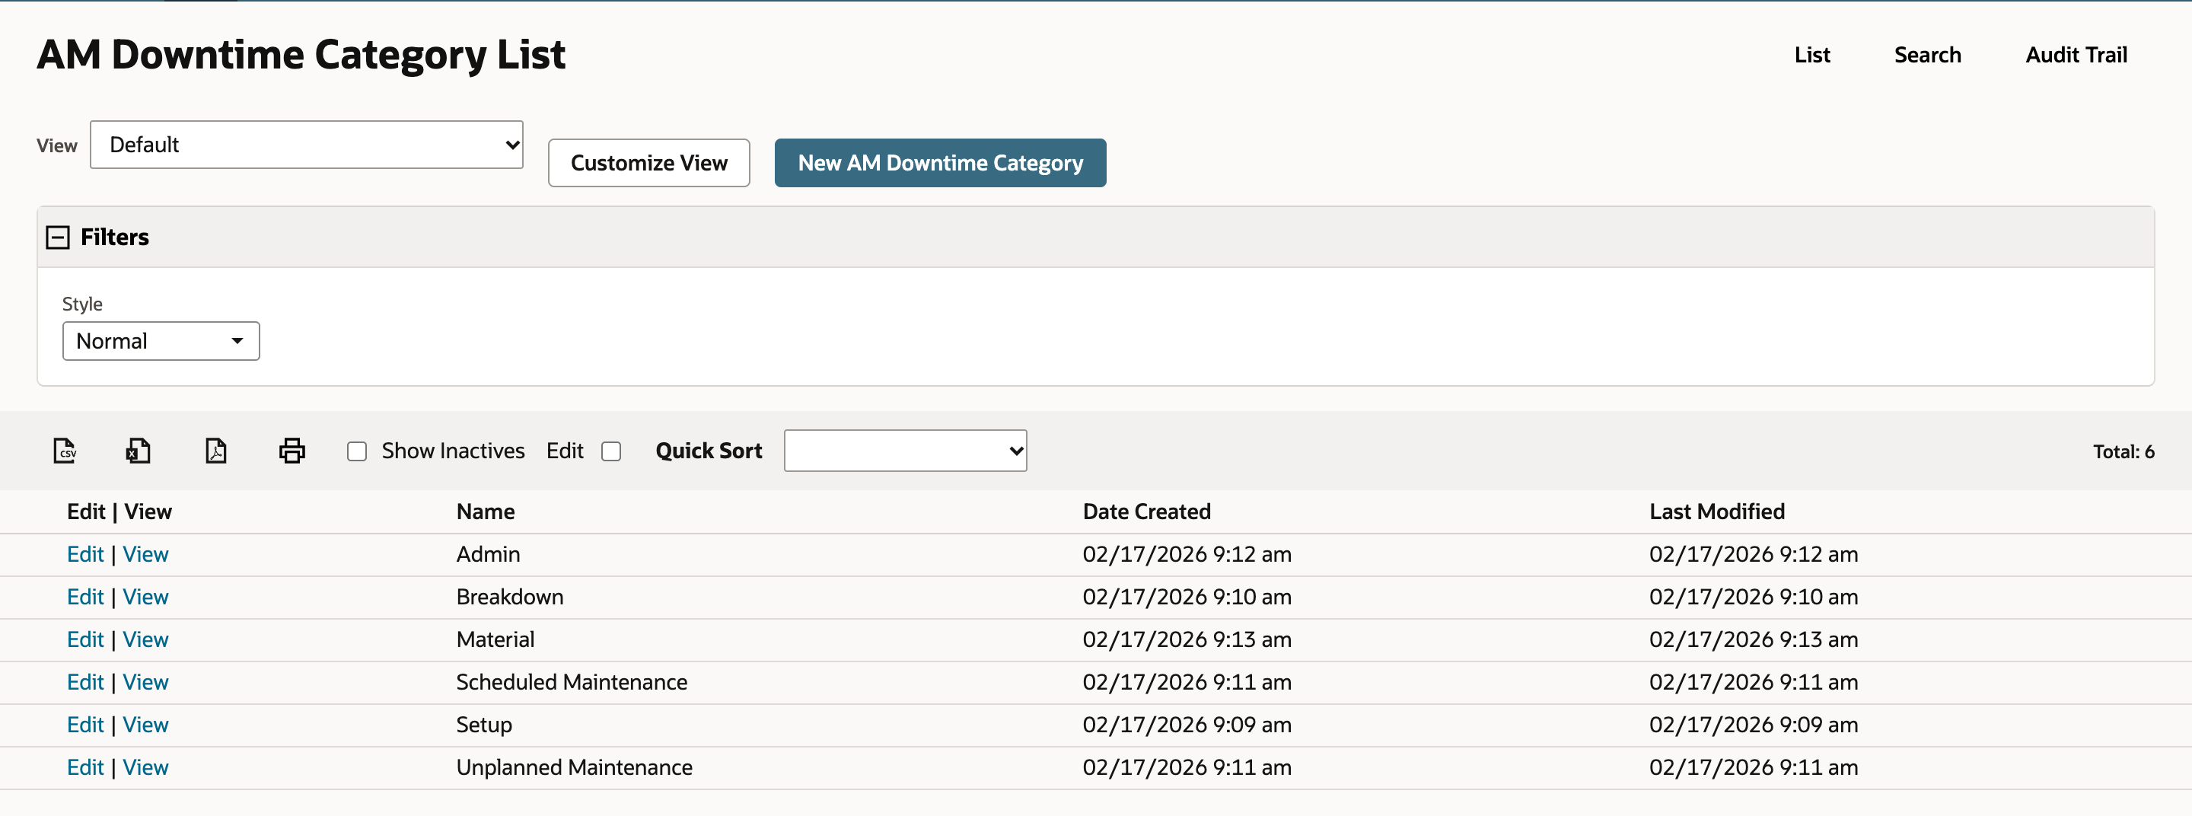Edit the Breakdown category

pos(85,598)
